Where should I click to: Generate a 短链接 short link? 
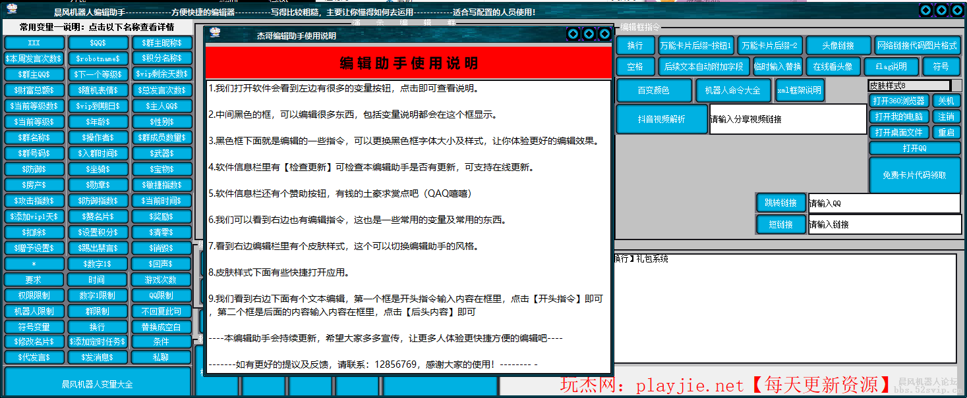[x=780, y=224]
